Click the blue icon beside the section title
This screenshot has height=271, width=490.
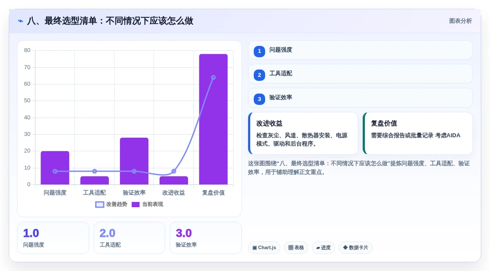pos(20,21)
